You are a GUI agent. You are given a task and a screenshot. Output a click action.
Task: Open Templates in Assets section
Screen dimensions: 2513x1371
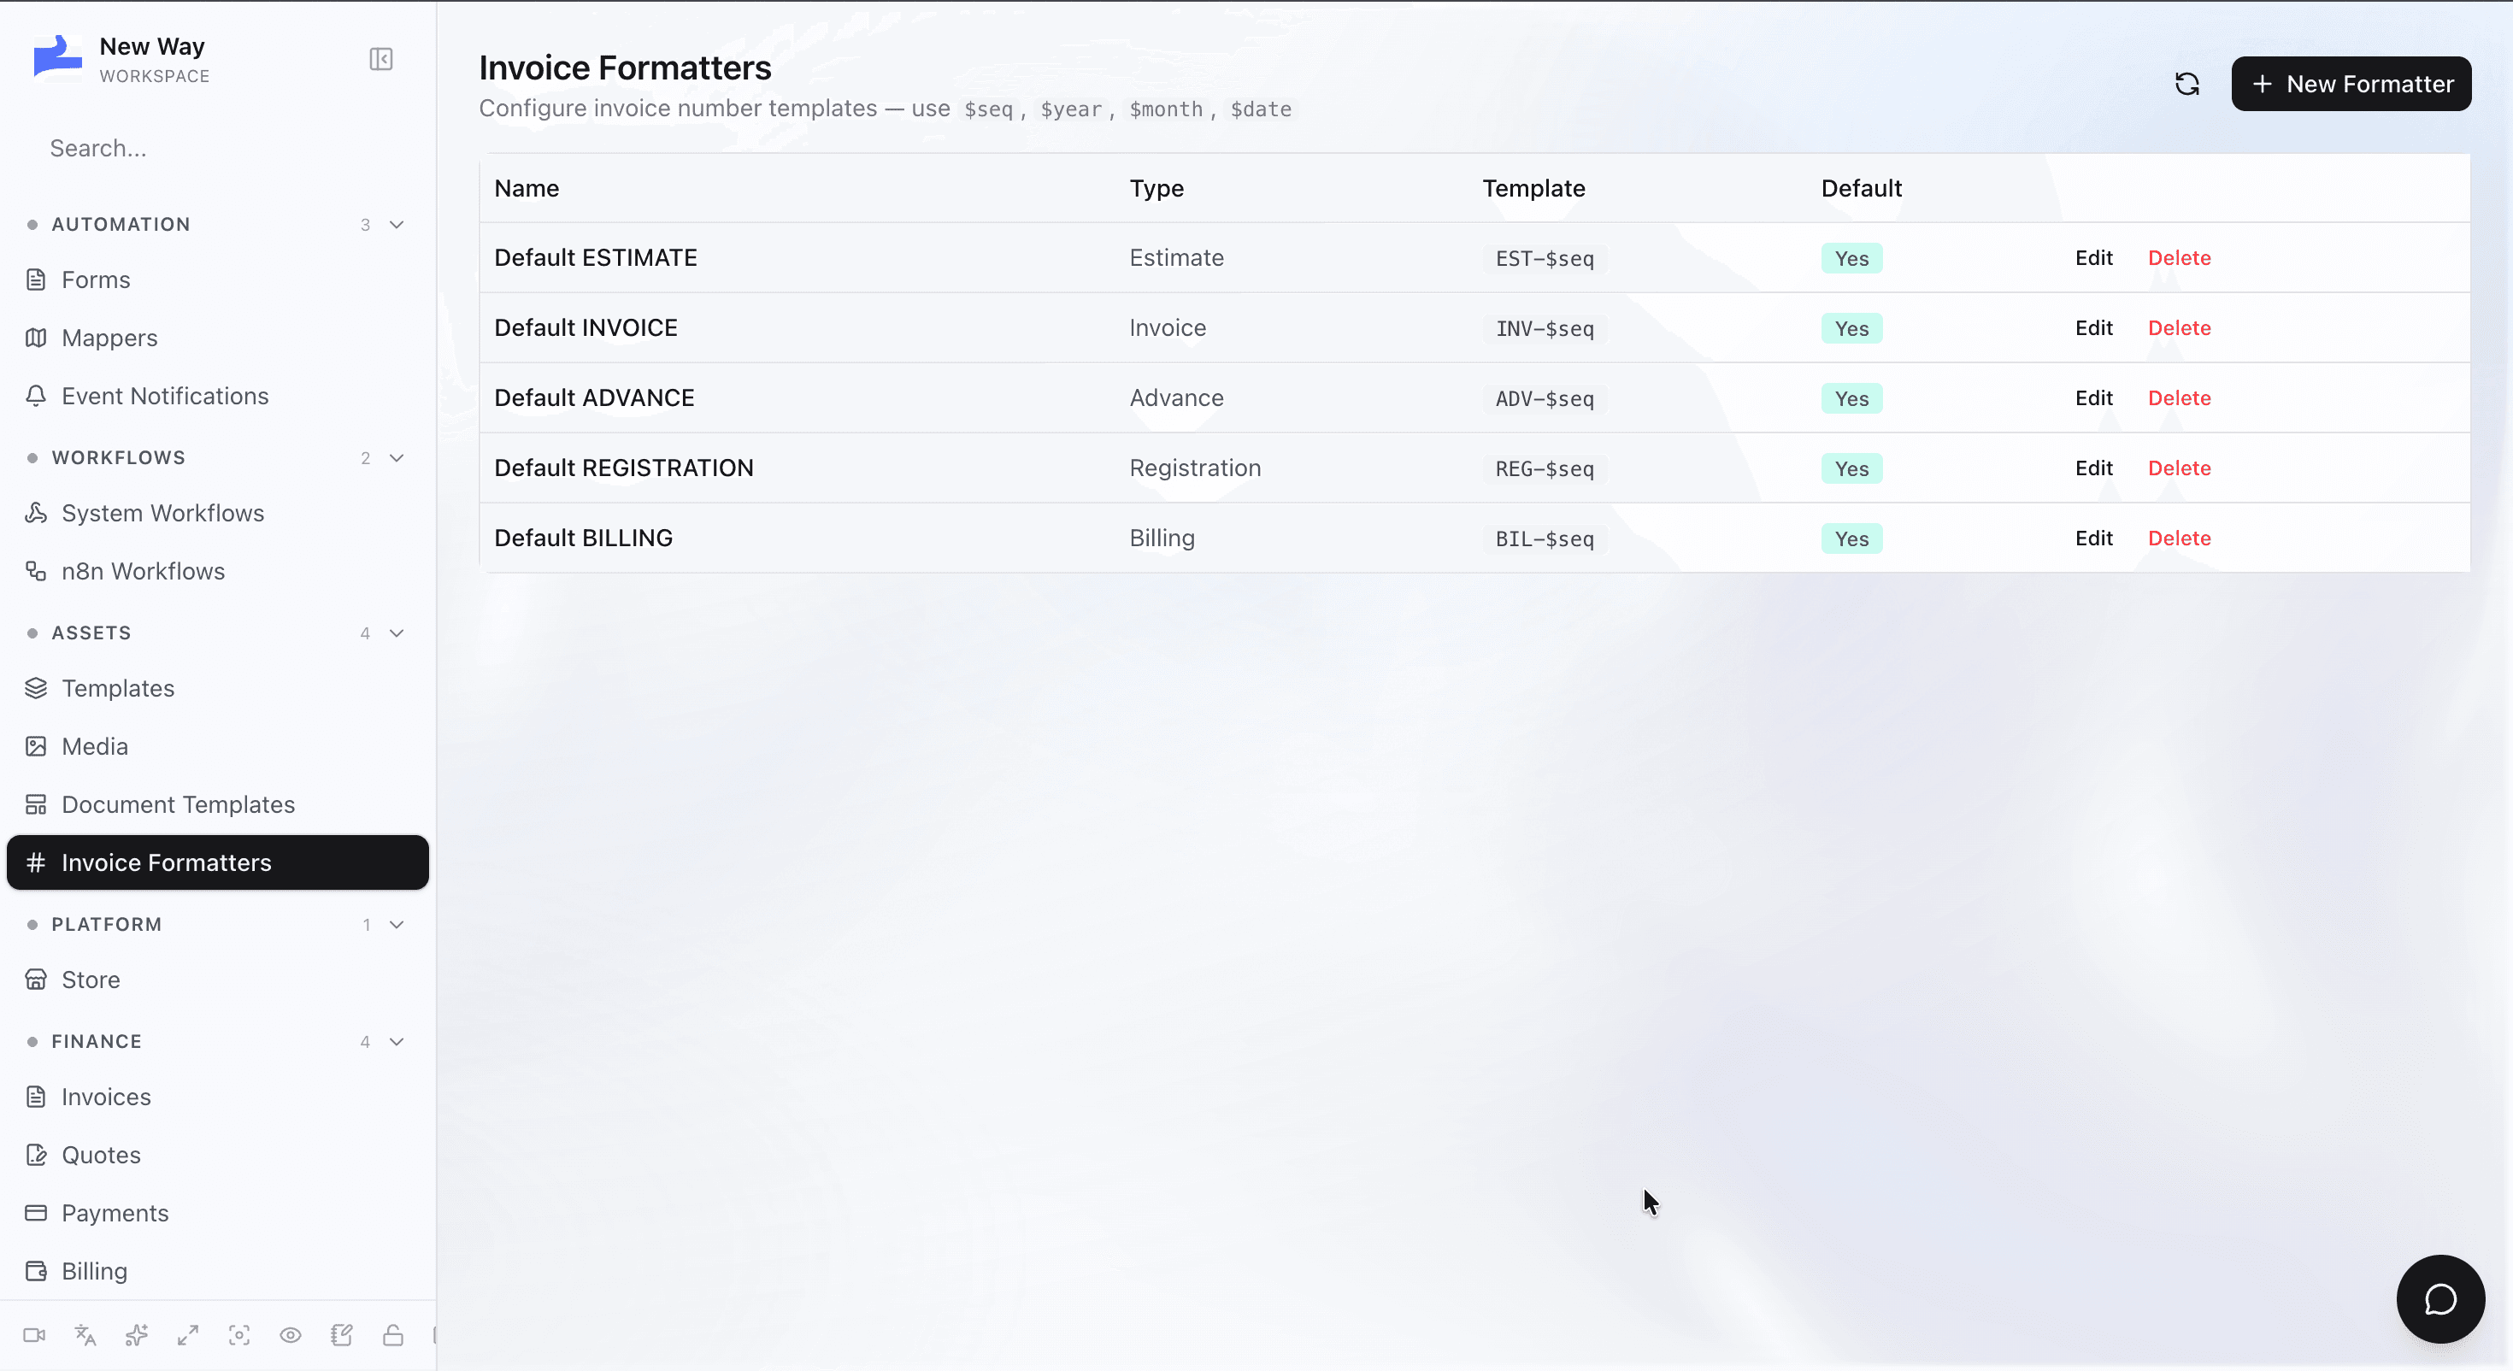click(x=218, y=688)
